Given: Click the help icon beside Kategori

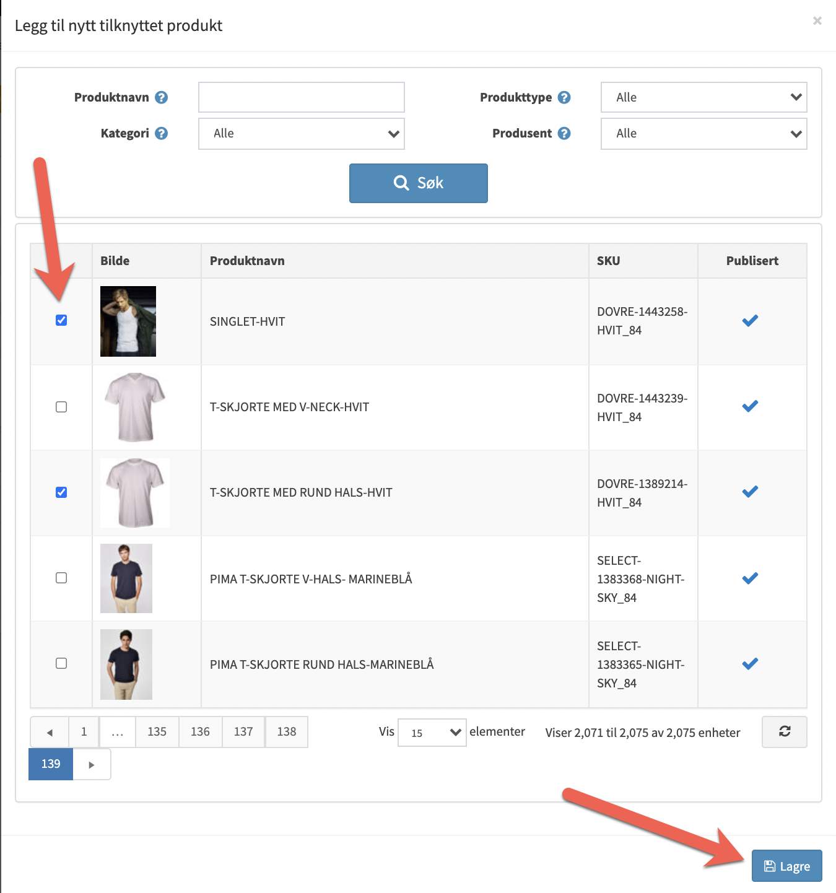Looking at the screenshot, I should 162,133.
